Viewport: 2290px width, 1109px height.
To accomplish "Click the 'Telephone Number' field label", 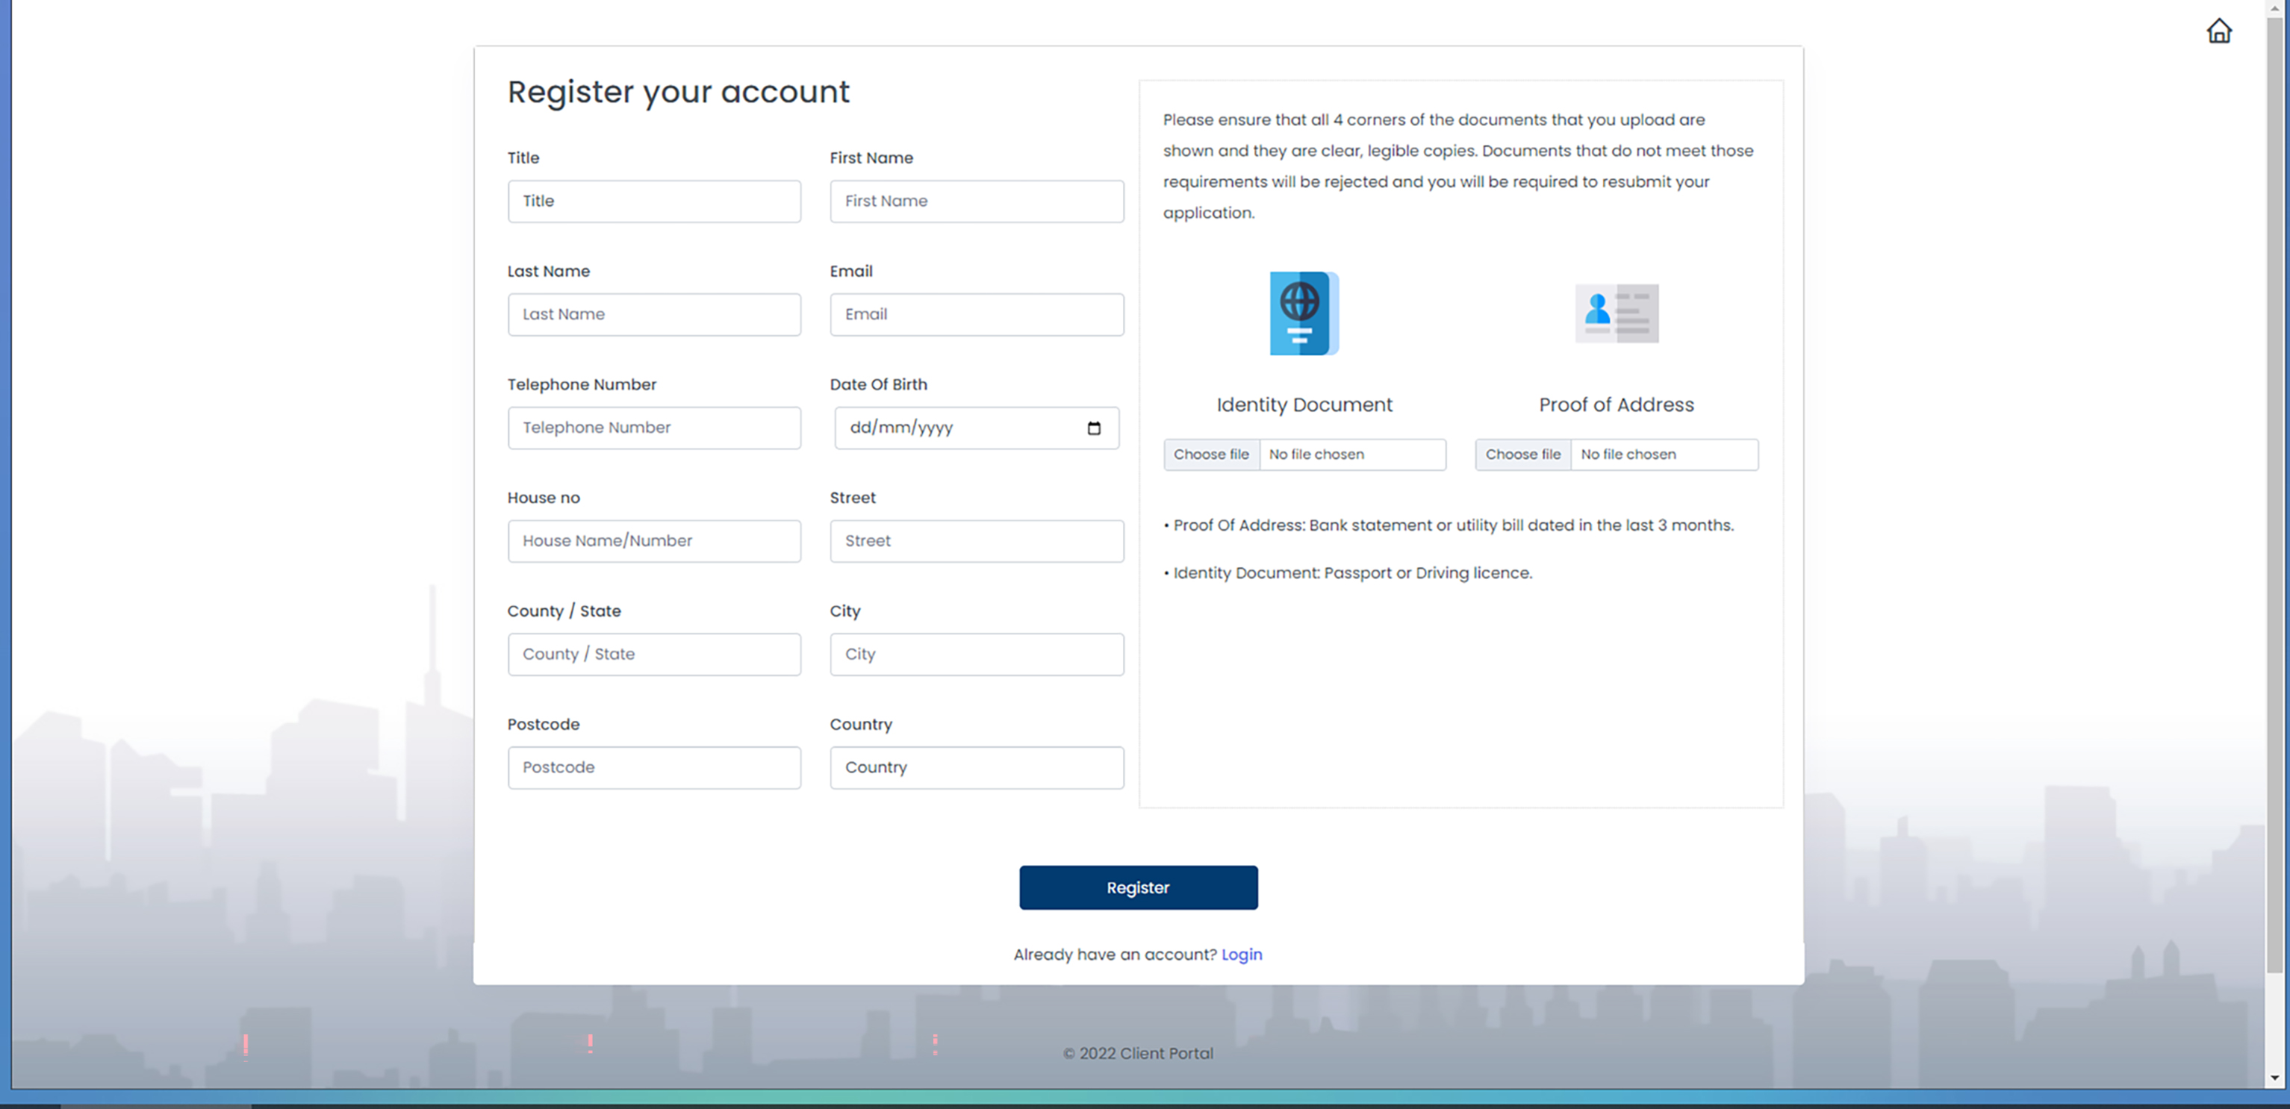I will [582, 385].
